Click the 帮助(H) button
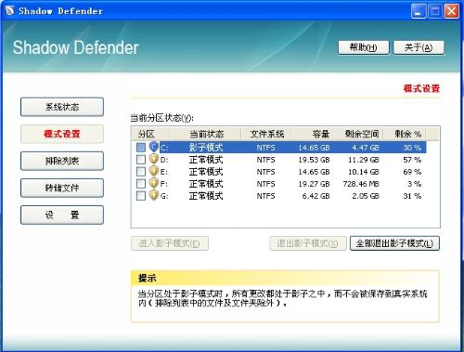This screenshot has height=352, width=464. click(x=363, y=47)
